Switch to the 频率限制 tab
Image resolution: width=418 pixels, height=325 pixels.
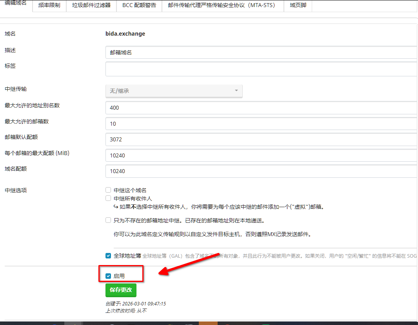click(x=49, y=5)
